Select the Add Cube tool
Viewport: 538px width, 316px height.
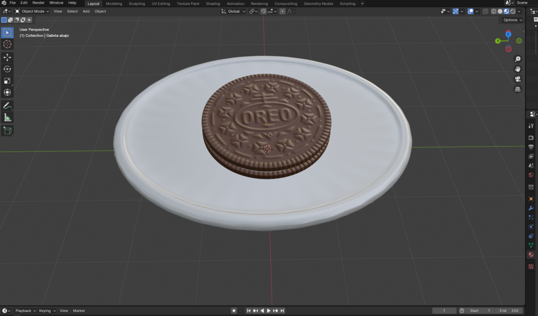tap(7, 130)
